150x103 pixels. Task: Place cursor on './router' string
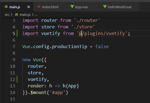click(x=87, y=20)
